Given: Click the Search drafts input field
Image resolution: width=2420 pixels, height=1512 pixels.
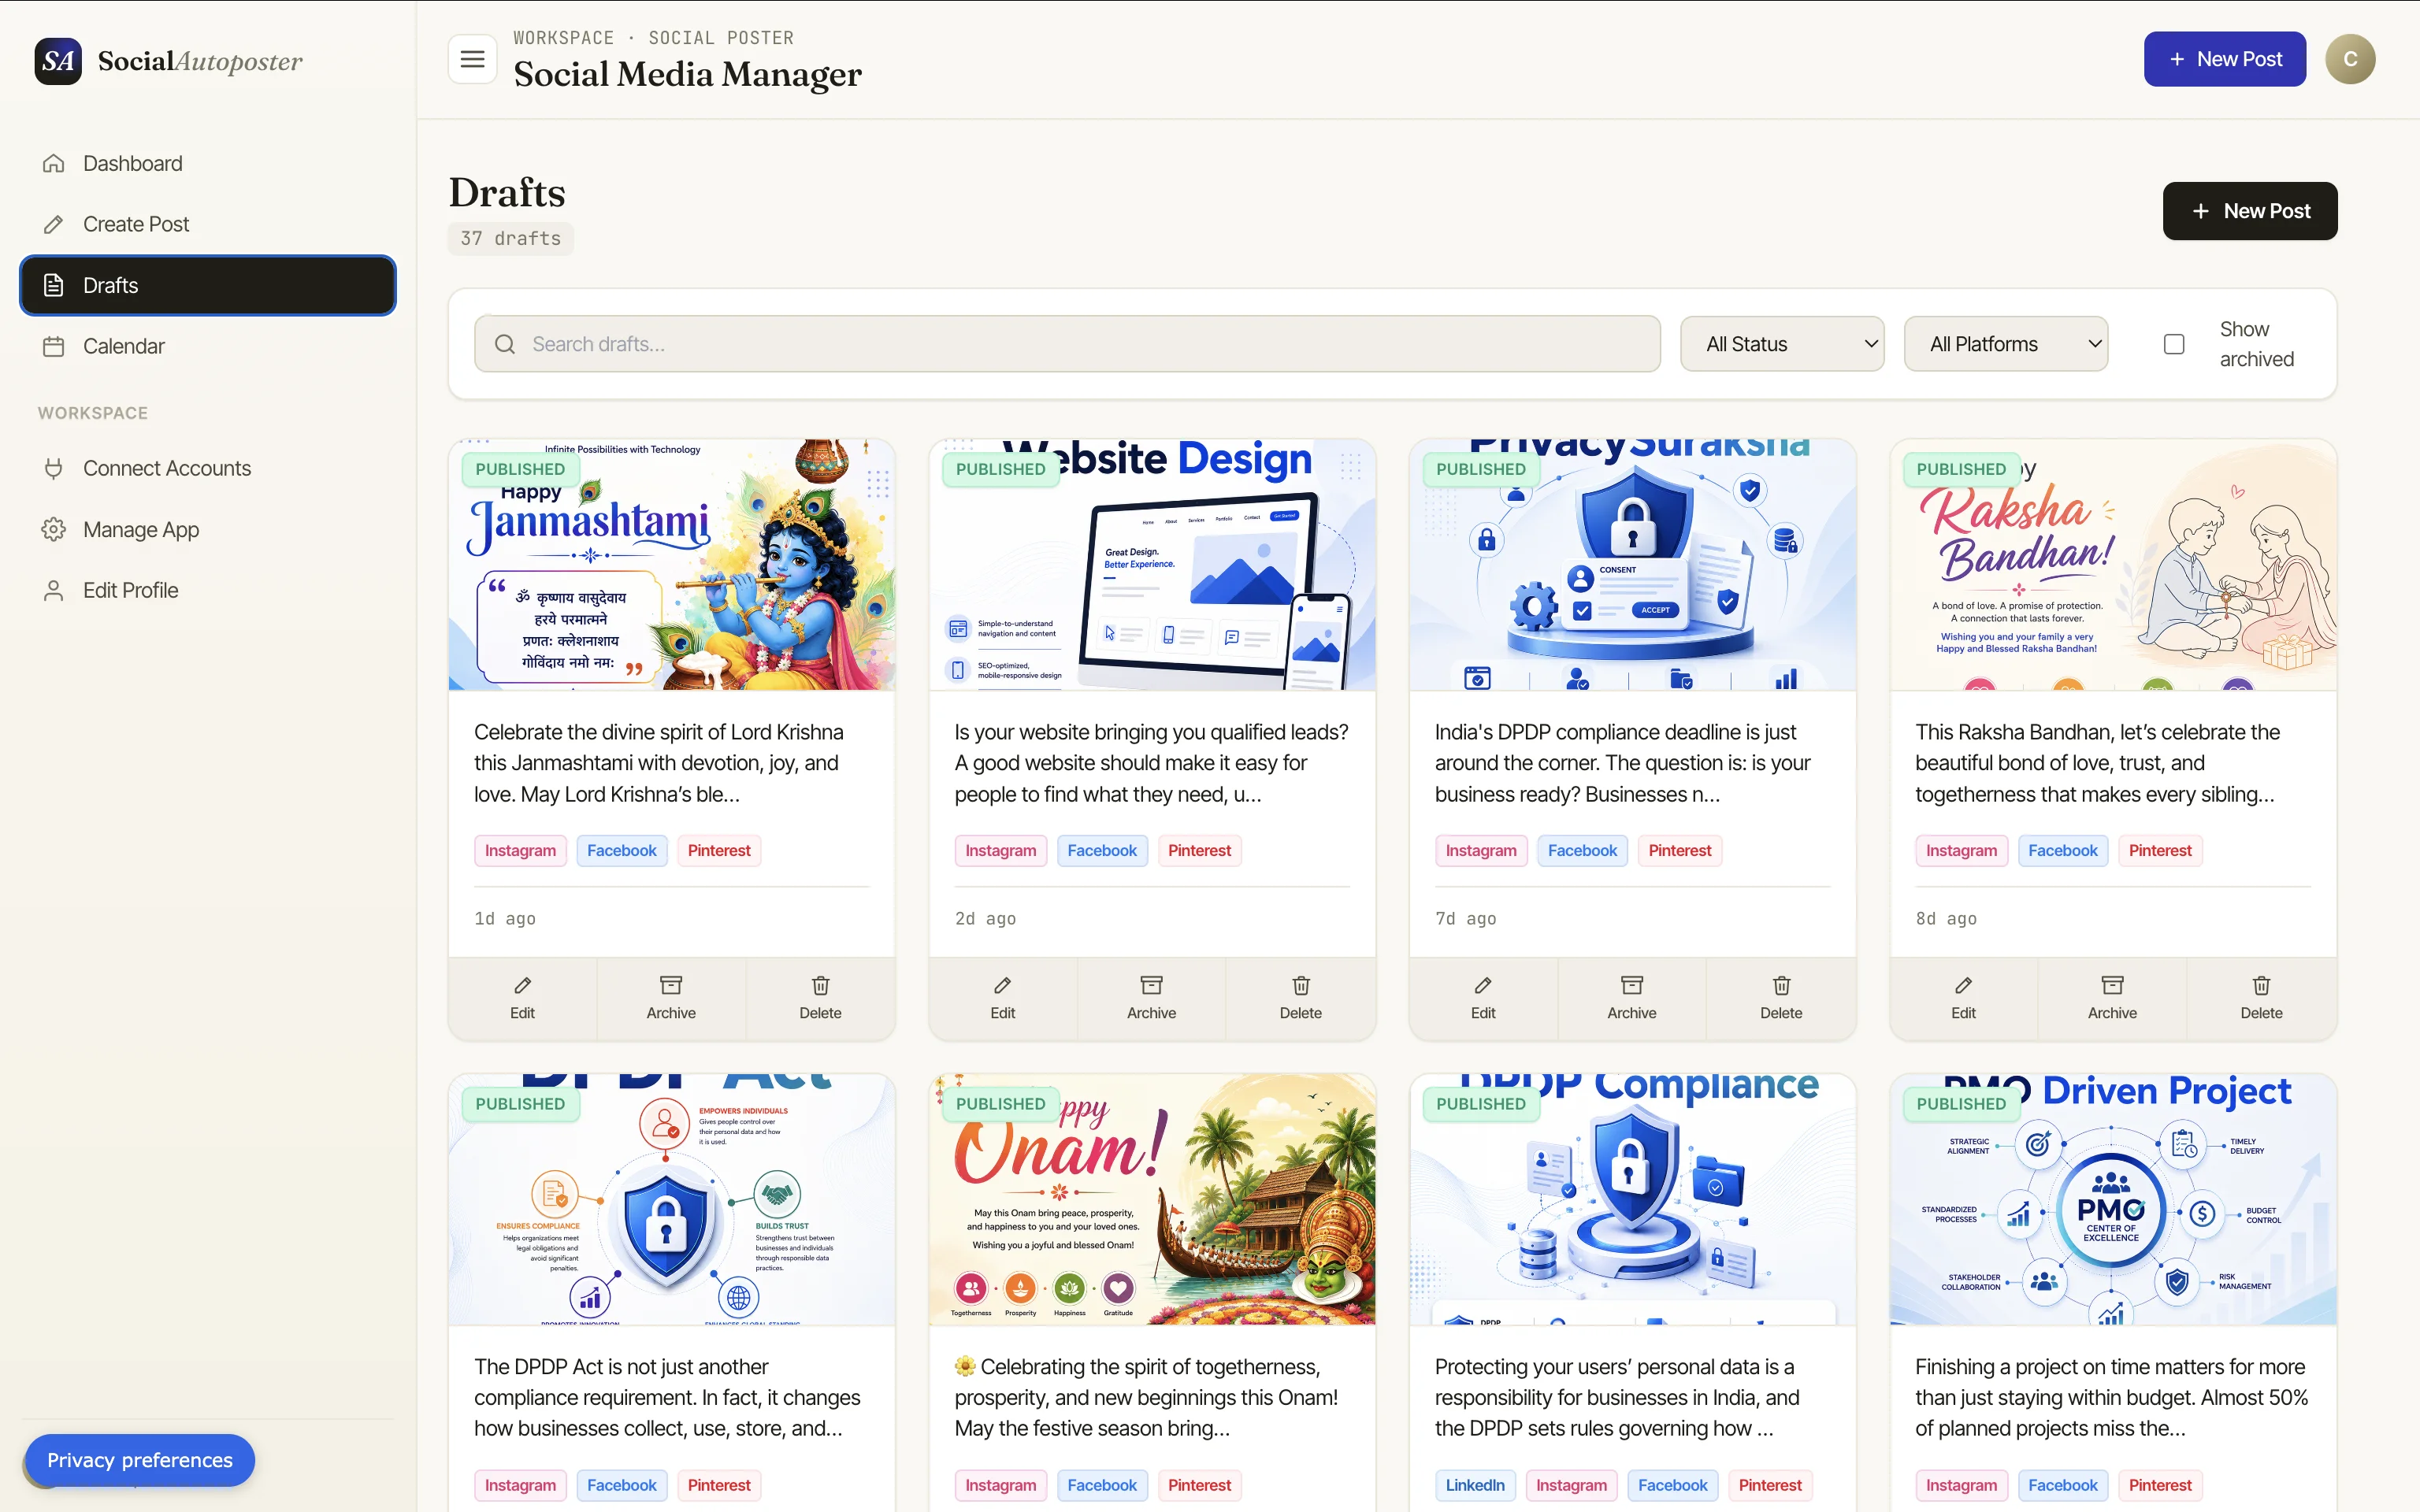Looking at the screenshot, I should 1067,344.
